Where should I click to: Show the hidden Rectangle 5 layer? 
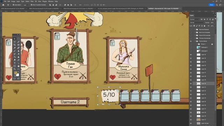point(191,47)
